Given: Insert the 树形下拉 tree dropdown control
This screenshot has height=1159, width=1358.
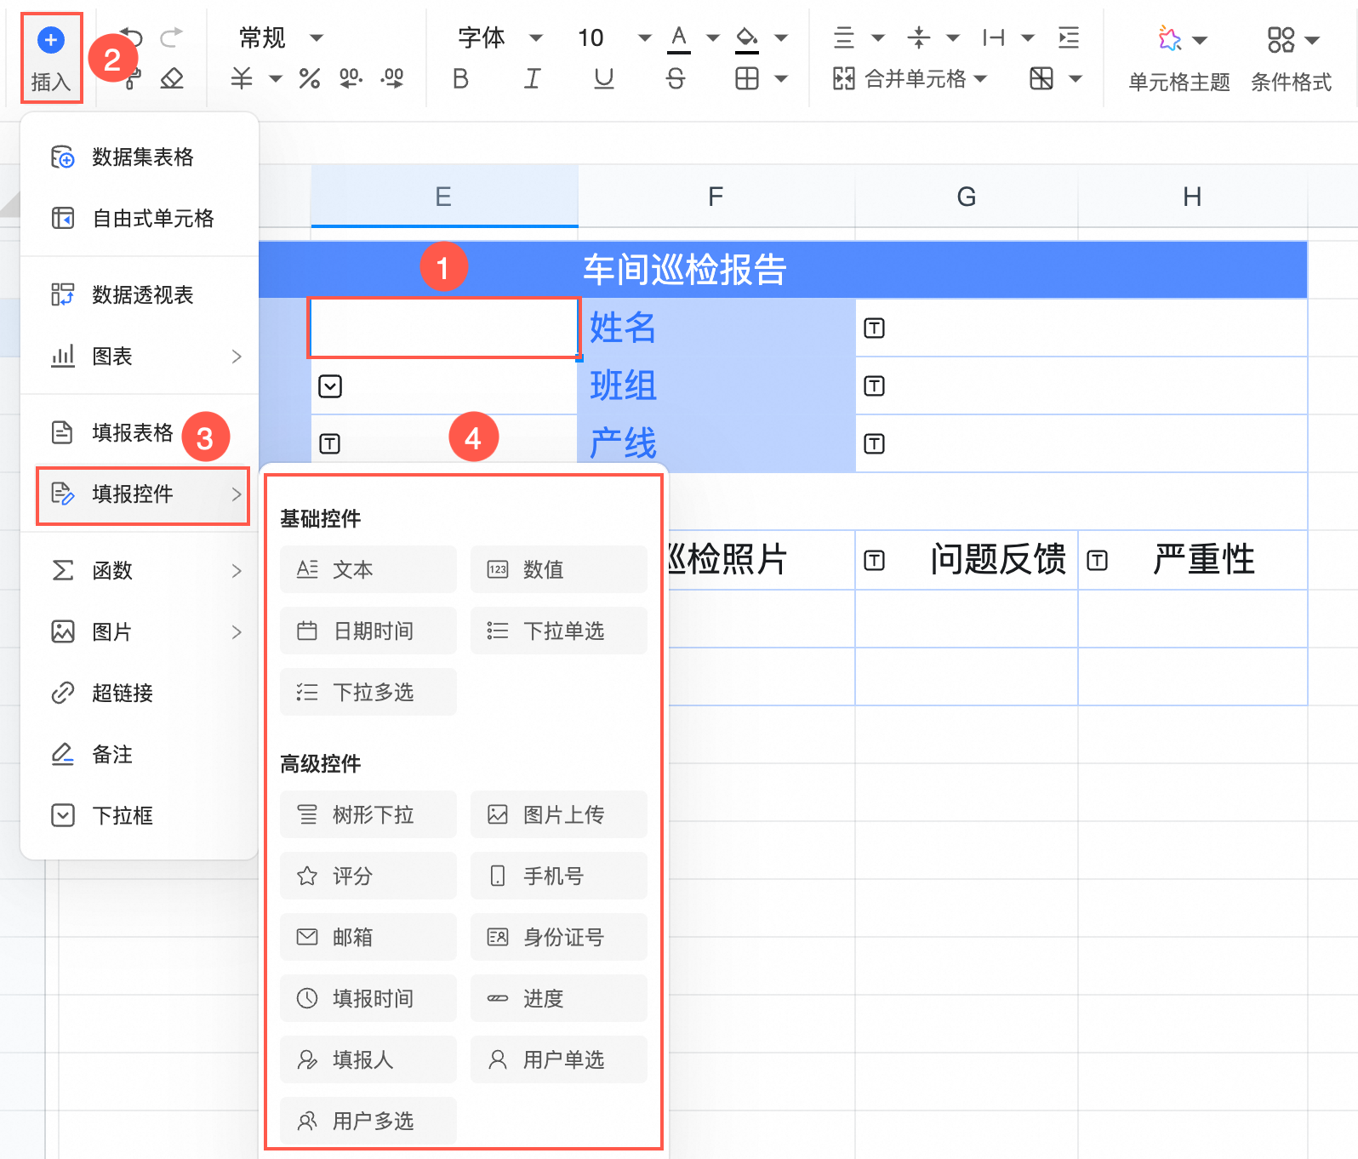Looking at the screenshot, I should (x=368, y=814).
